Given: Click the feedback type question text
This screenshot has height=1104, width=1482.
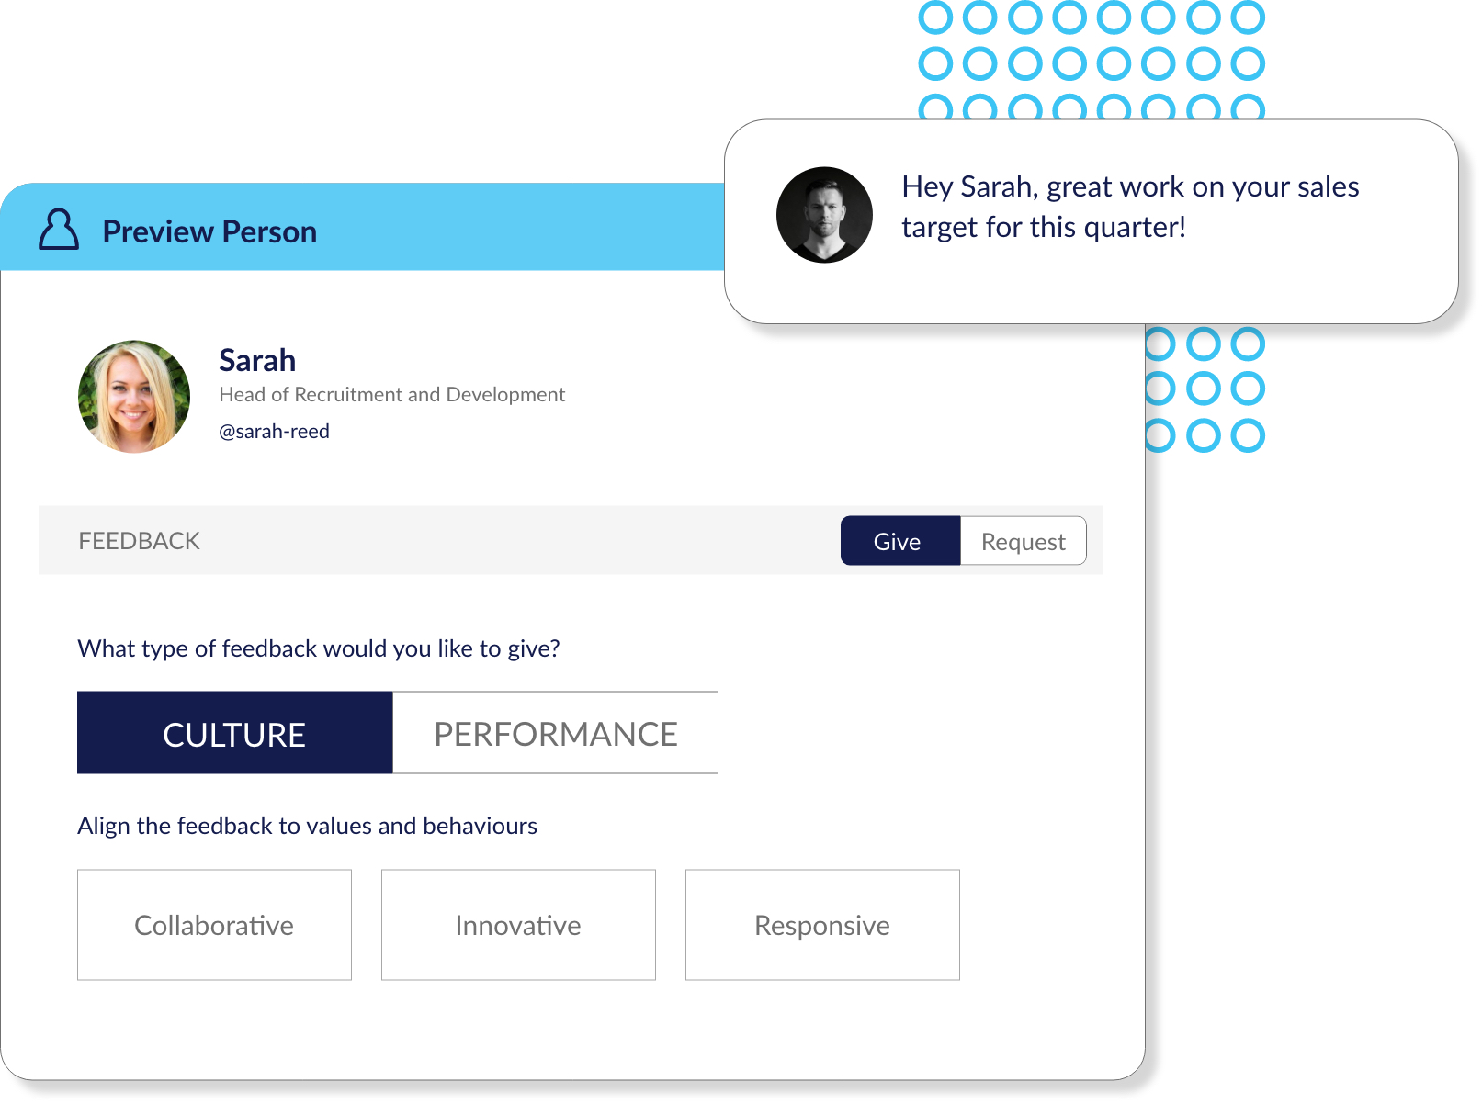Looking at the screenshot, I should click(319, 649).
